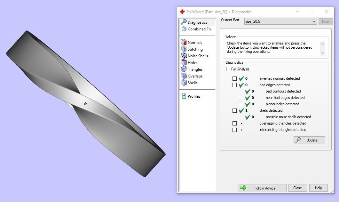The width and height of the screenshot is (339, 202).
Task: Go to Shells page
Action: coord(193,83)
